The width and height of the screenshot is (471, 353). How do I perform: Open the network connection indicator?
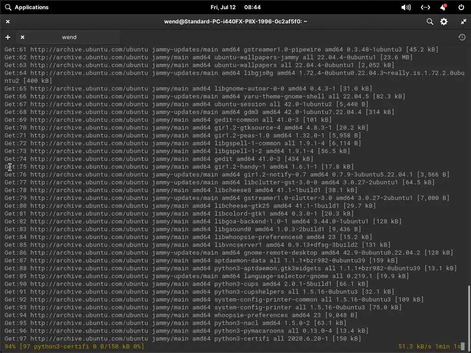tap(425, 7)
